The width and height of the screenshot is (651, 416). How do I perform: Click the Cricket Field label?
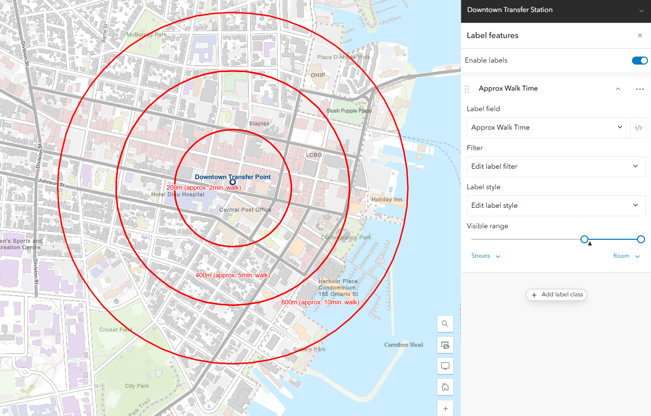click(116, 330)
